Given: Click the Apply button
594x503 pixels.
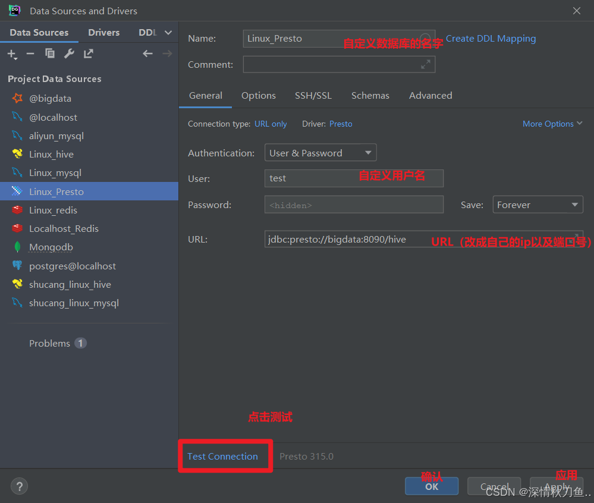Looking at the screenshot, I should 557,486.
